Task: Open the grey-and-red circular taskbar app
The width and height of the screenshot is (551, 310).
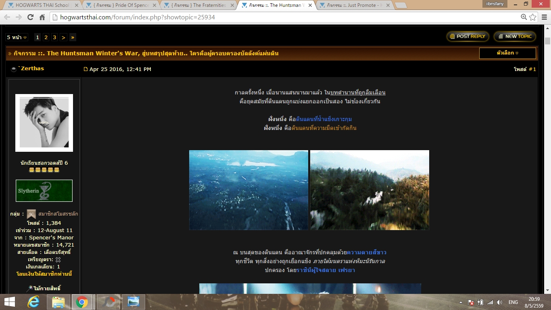Action: pyautogui.click(x=108, y=302)
